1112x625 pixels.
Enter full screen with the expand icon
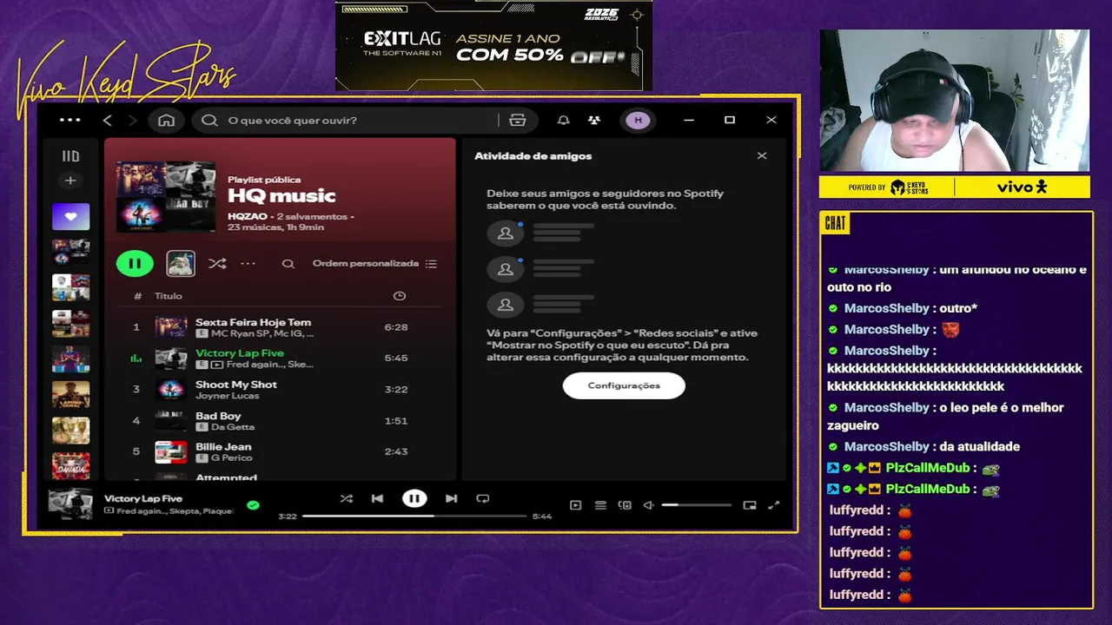[774, 505]
